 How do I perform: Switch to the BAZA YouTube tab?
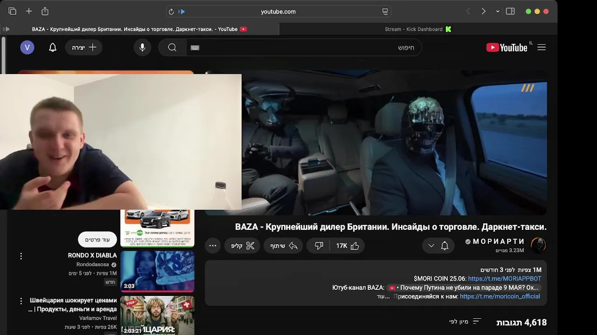[139, 29]
